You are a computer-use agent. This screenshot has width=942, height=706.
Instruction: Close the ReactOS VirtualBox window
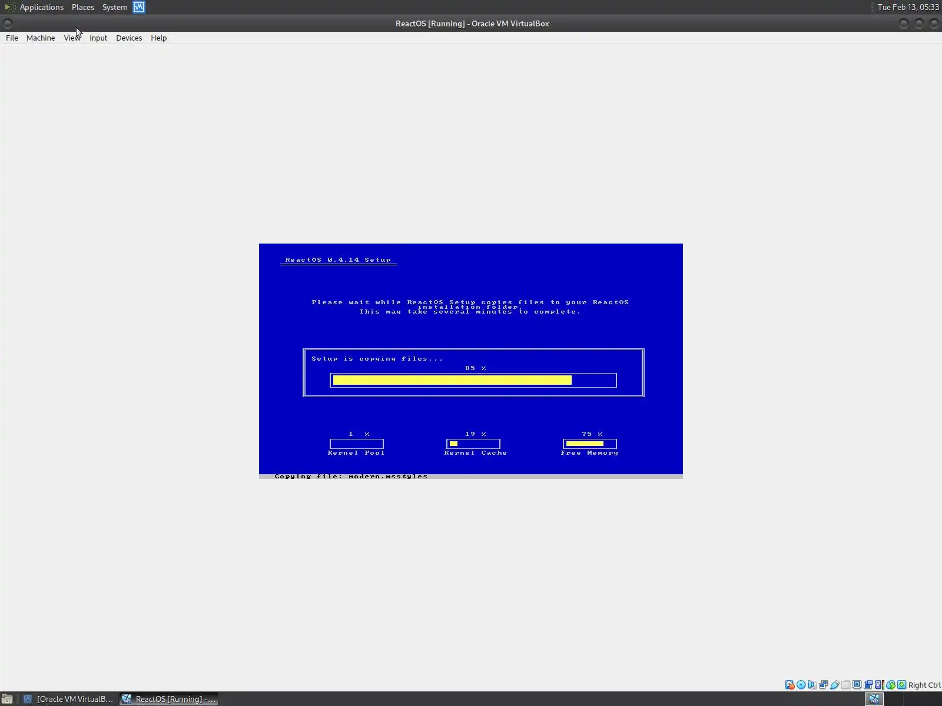pyautogui.click(x=934, y=24)
